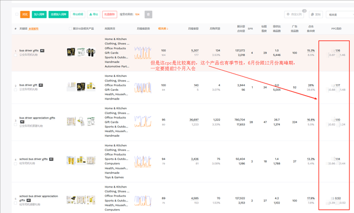354x213 pixels.
Task: Open trend chart for school bus driver gifts
Action: pos(143,162)
